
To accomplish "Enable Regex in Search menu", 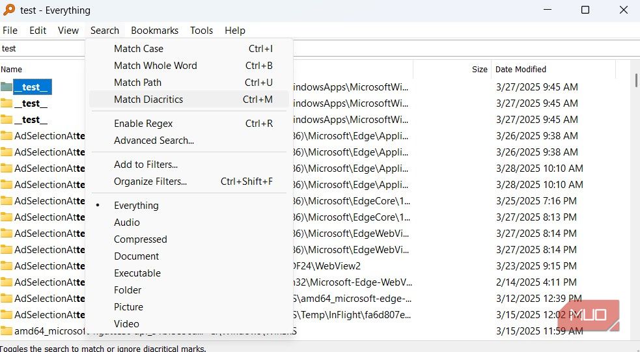I will 189,124.
